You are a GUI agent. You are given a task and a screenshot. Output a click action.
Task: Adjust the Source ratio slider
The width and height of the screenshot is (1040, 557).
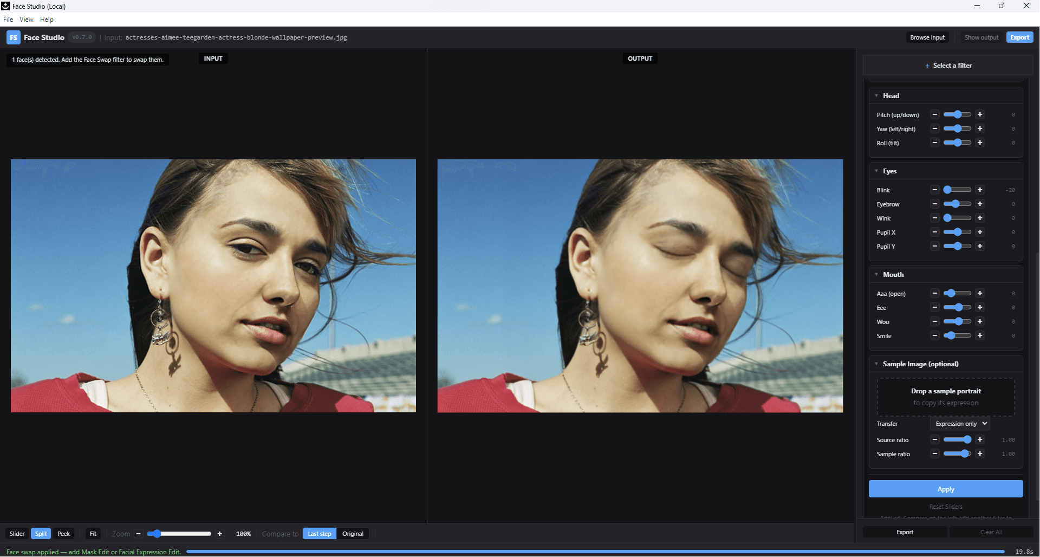[x=957, y=439]
